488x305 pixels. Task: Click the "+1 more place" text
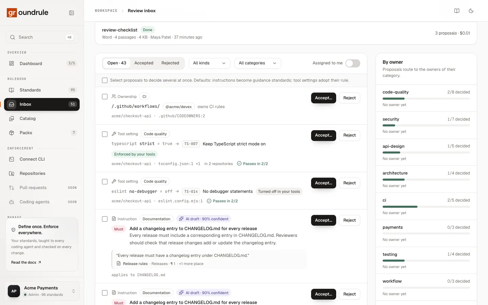click(191, 264)
